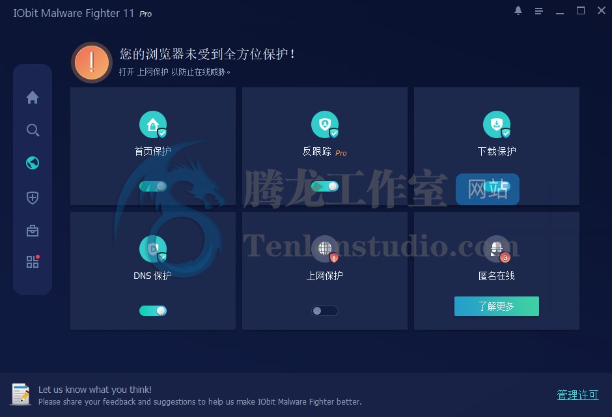This screenshot has height=417, width=612.
Task: Click "Let us know what you think!"
Action: (x=95, y=390)
